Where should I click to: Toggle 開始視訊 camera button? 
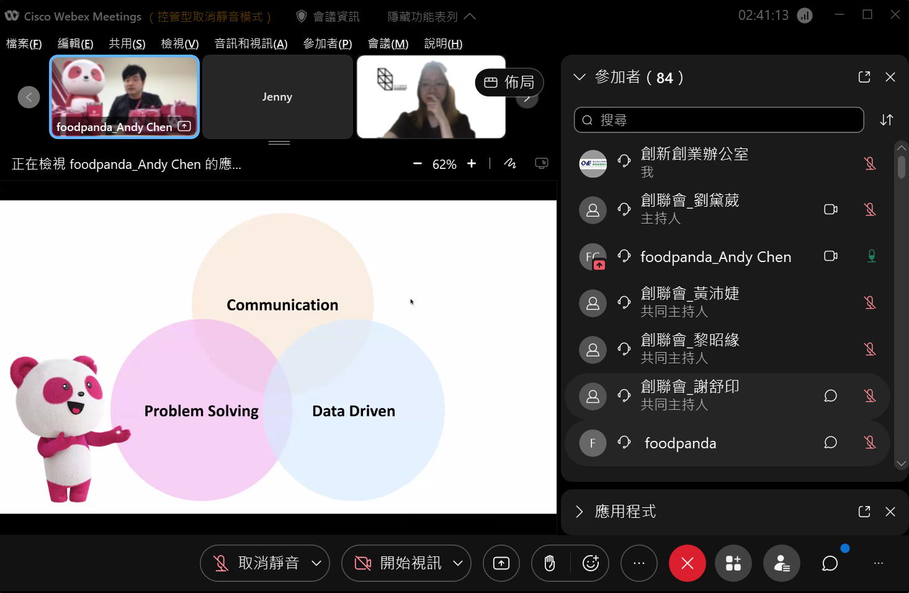click(397, 563)
